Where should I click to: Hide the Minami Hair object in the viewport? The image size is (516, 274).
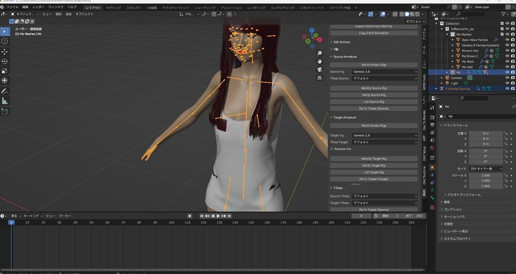[507, 51]
